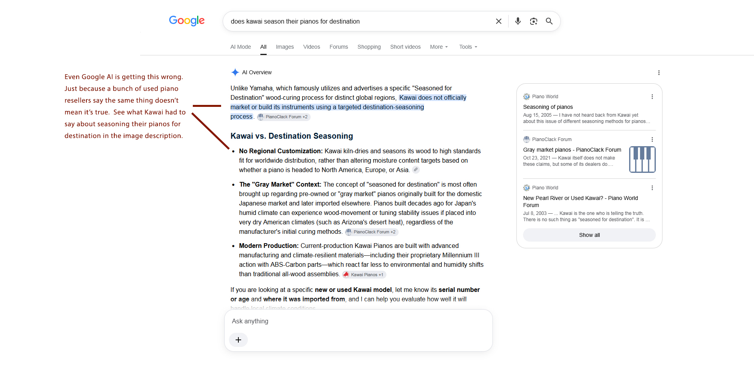The height and width of the screenshot is (365, 754).
Task: Click the piano keys thumbnail image
Action: (x=642, y=160)
